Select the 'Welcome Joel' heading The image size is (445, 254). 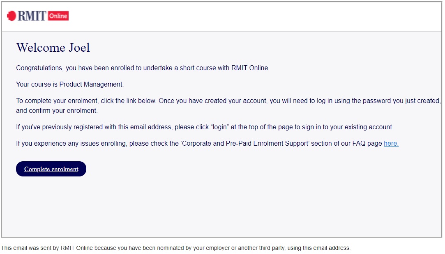[53, 47]
